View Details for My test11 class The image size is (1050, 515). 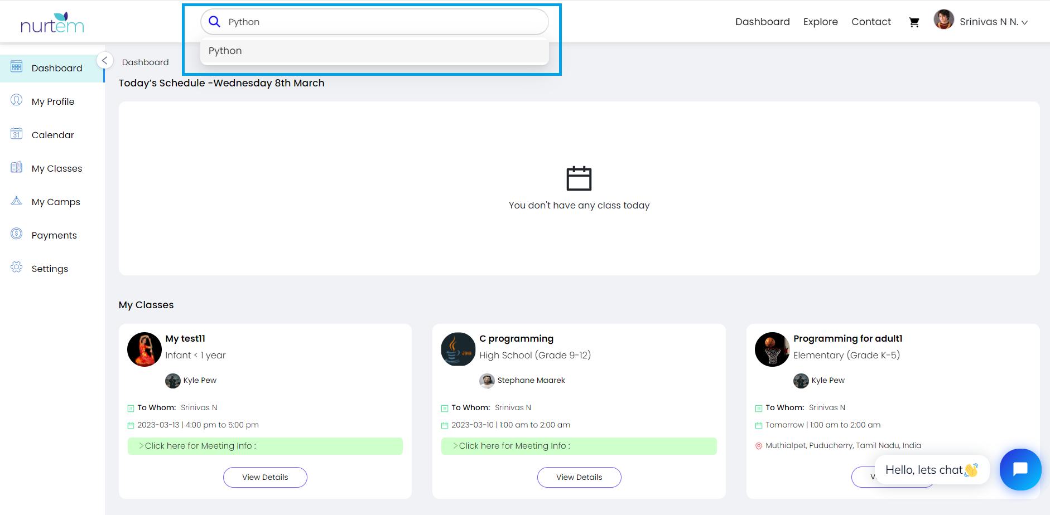(x=265, y=477)
